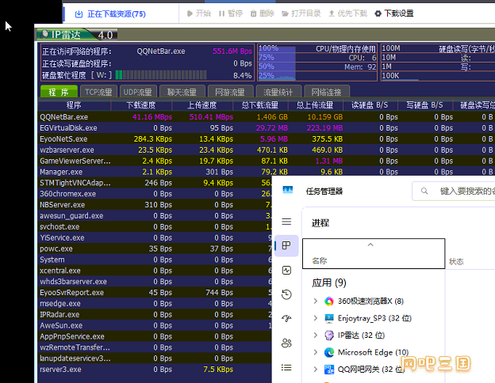Image resolution: width=495 pixels, height=383 pixels.
Task: Open Task Manager hamburger navigation menu
Action: (x=286, y=222)
